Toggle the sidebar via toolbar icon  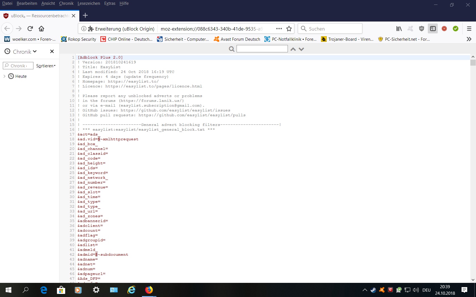tap(433, 29)
